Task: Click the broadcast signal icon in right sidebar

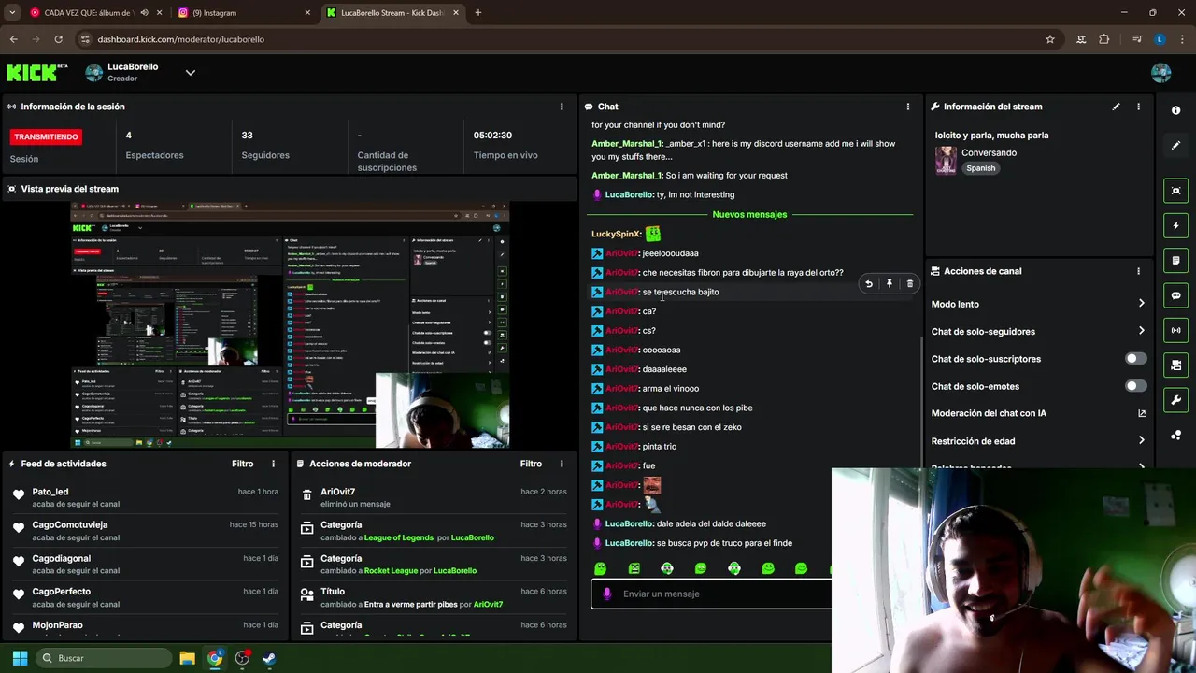Action: click(1175, 330)
